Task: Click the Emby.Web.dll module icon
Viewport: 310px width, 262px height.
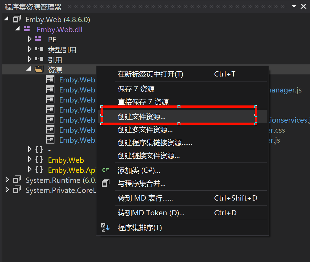Action: pyautogui.click(x=27, y=29)
